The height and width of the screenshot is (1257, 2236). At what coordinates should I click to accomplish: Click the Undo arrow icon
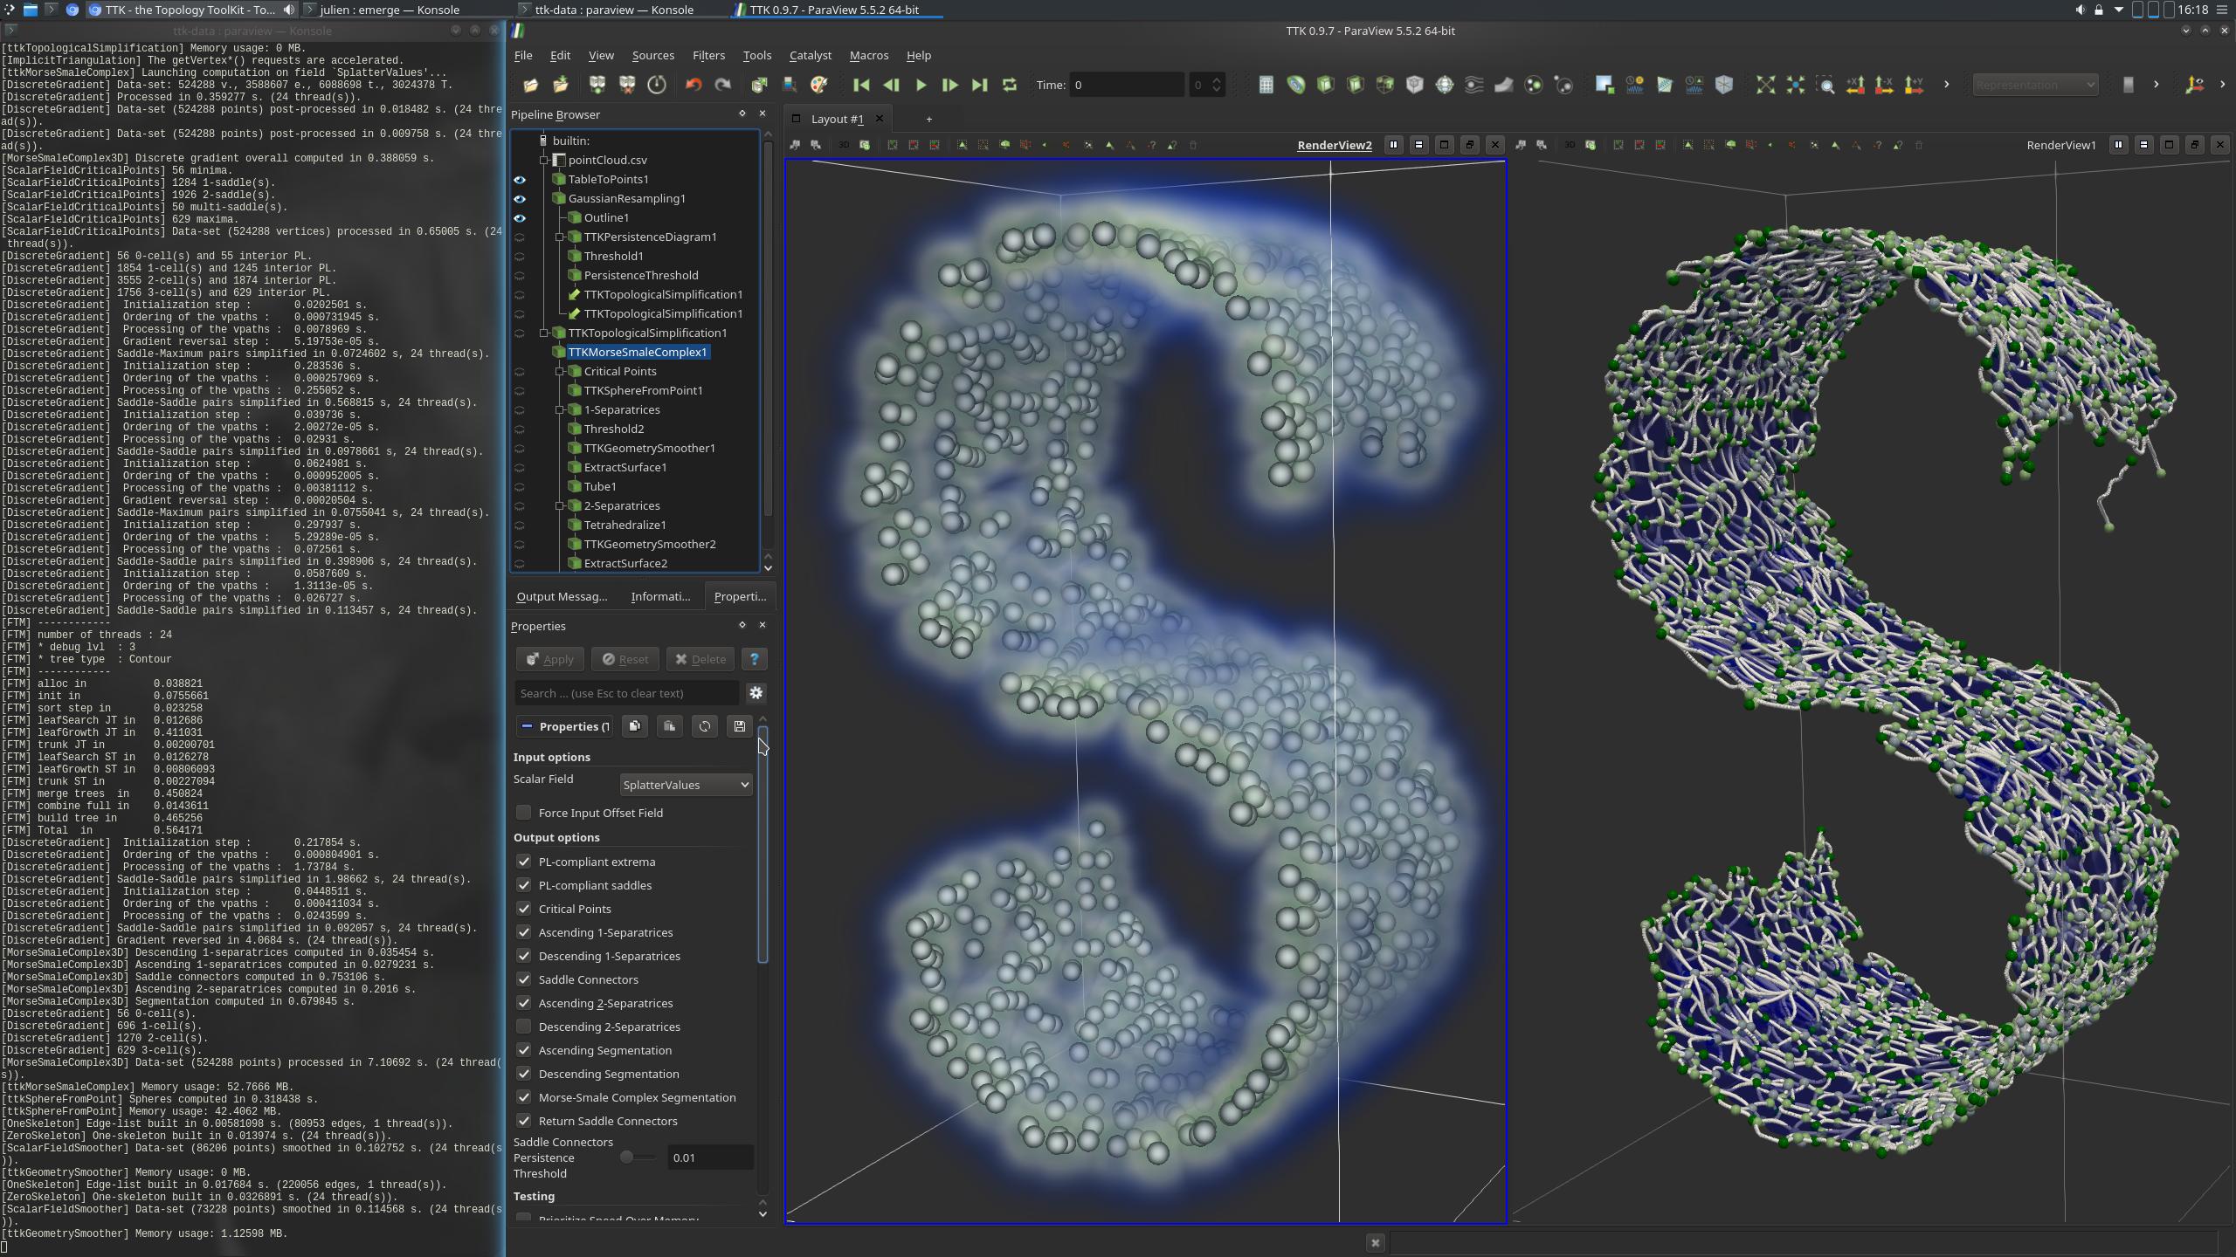(x=694, y=85)
